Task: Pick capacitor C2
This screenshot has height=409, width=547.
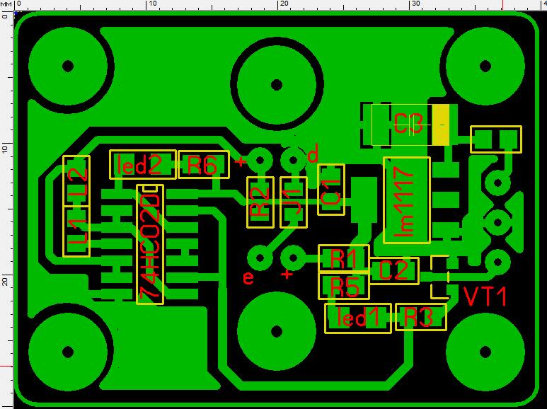Action: pyautogui.click(x=393, y=270)
